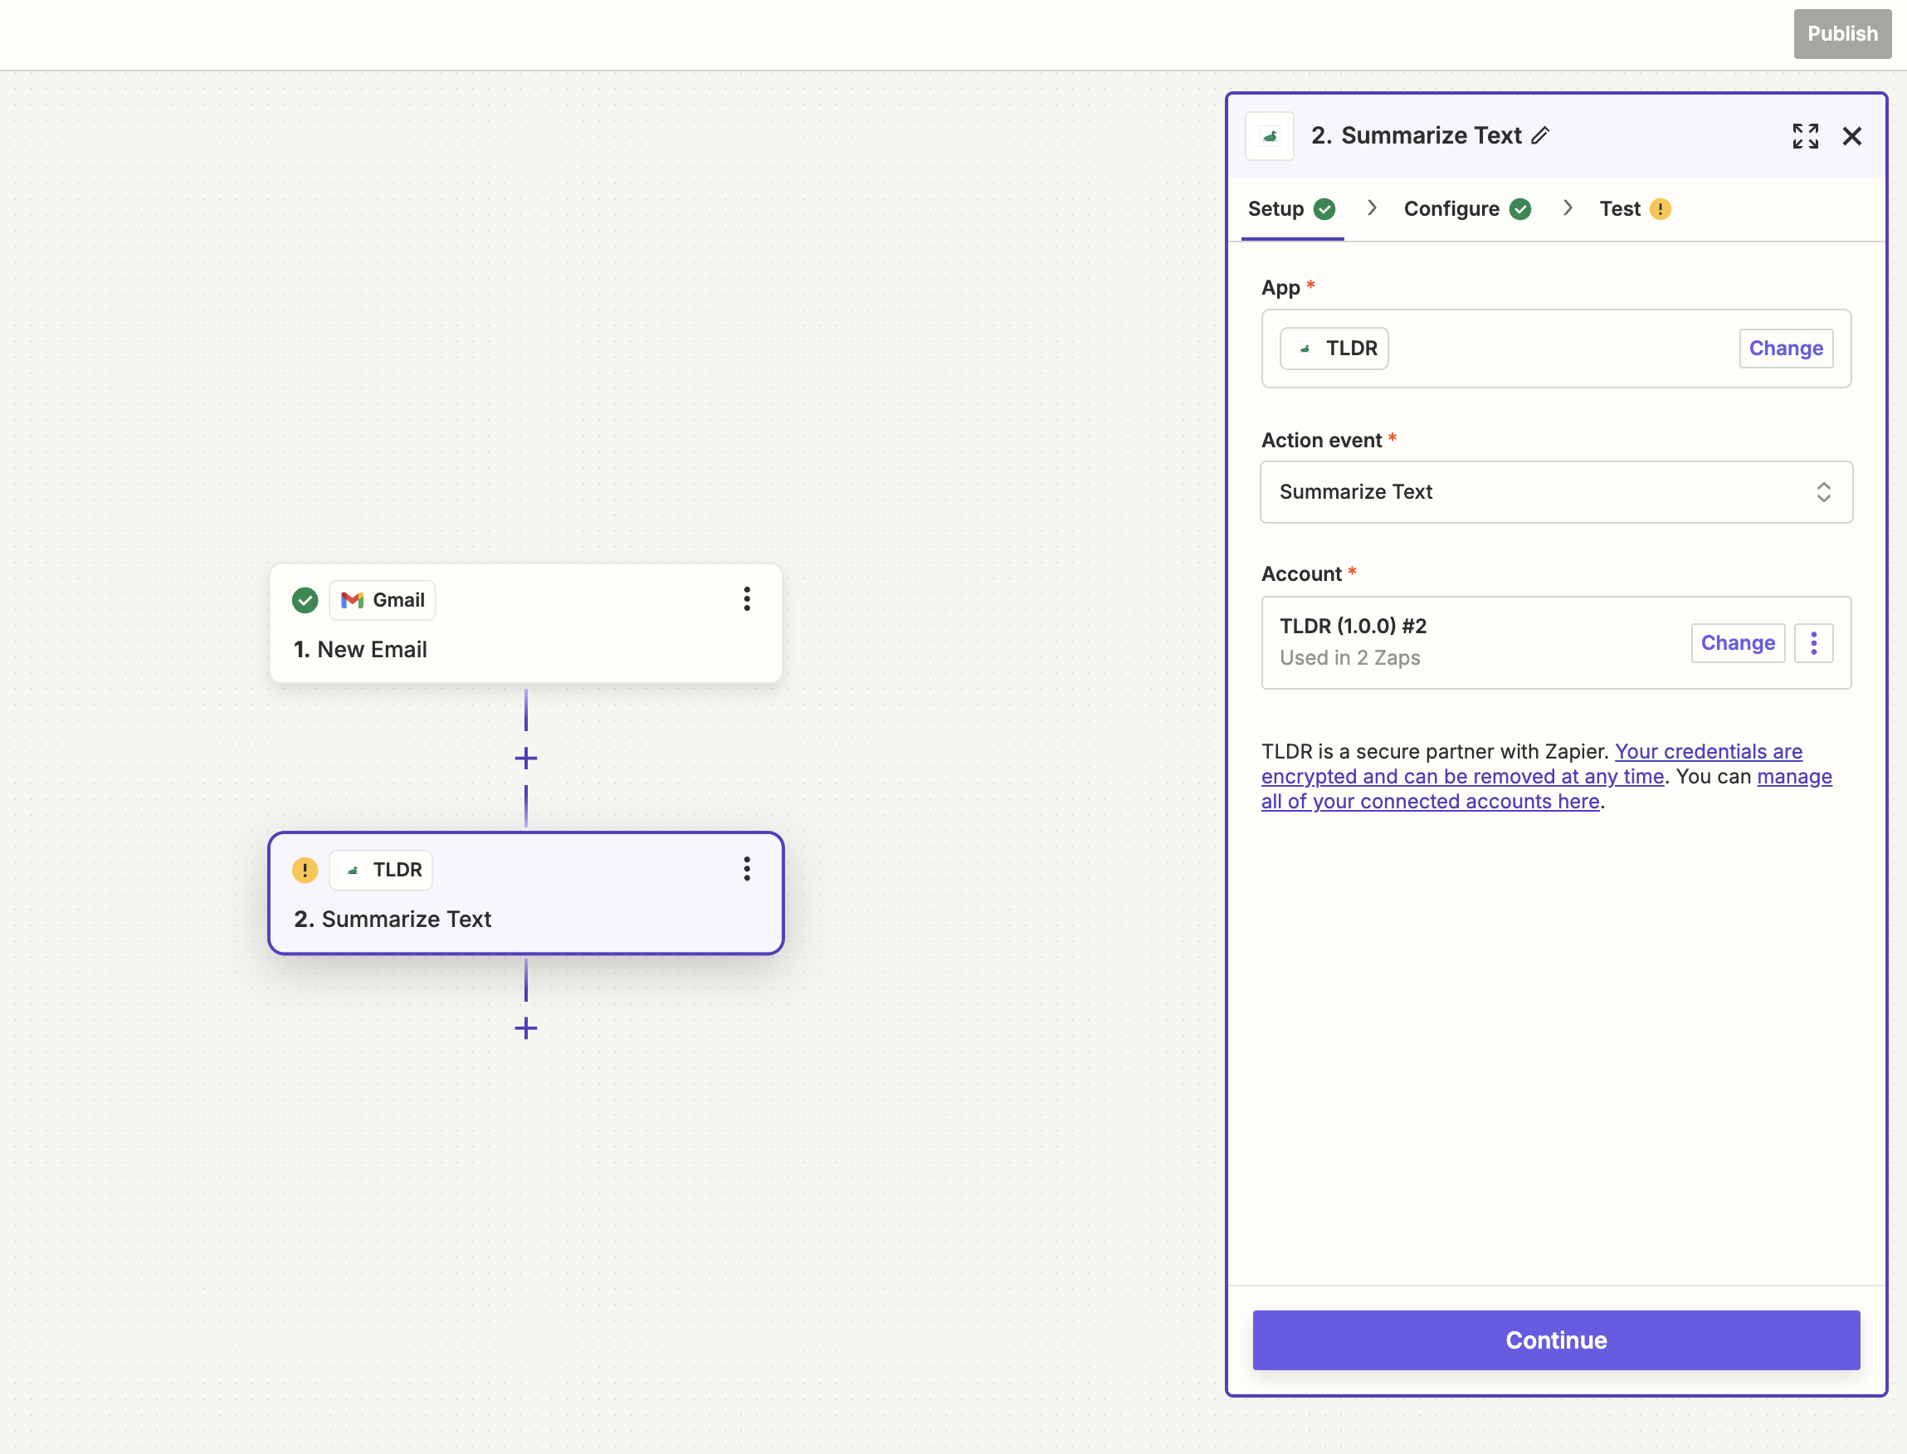Rename step using pencil edit icon
The height and width of the screenshot is (1454, 1907).
click(x=1540, y=136)
